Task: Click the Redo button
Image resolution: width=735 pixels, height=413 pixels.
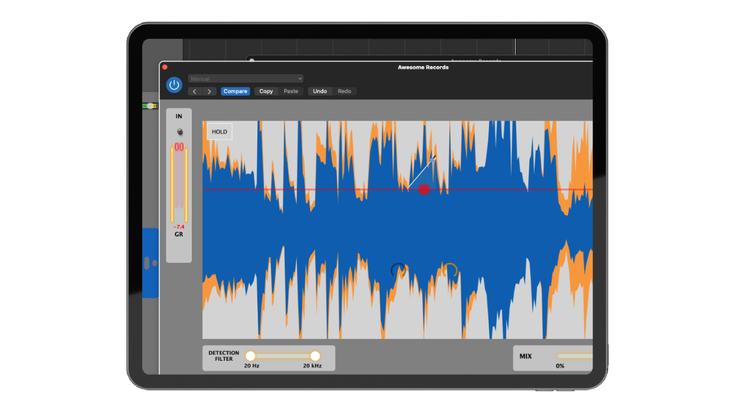Action: coord(345,91)
